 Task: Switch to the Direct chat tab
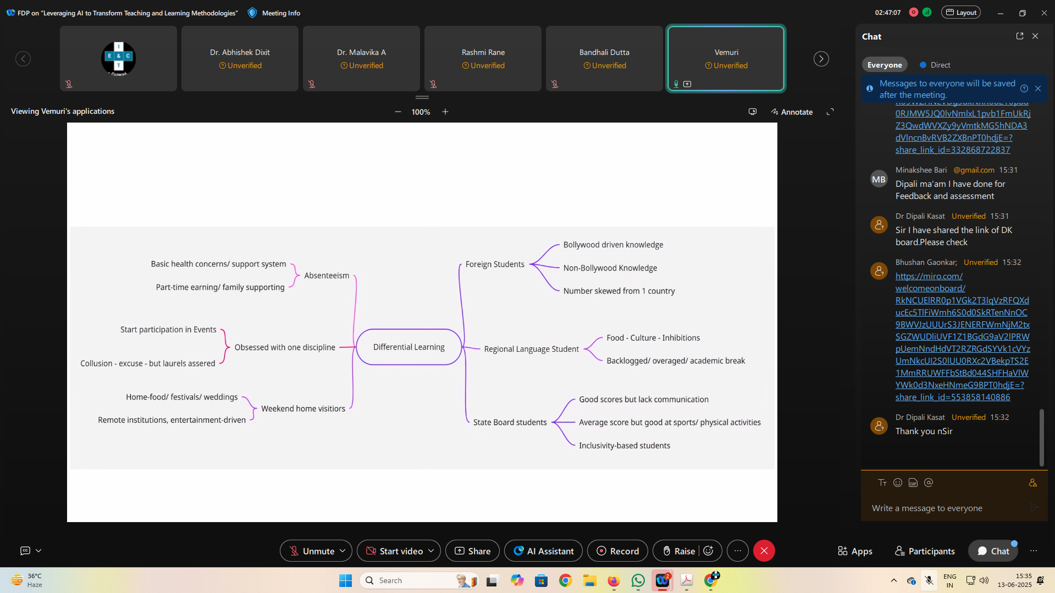[x=935, y=65]
